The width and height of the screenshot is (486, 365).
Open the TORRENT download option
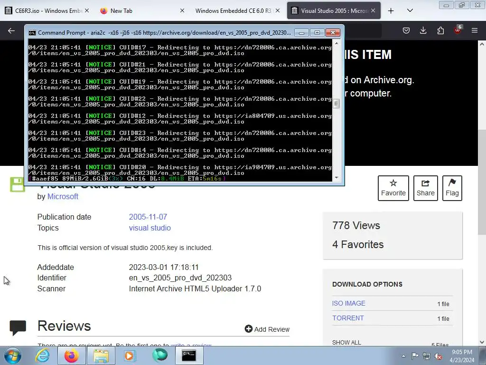(348, 318)
